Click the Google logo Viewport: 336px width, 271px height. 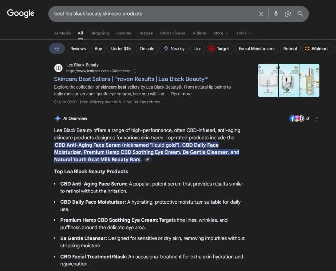21,13
